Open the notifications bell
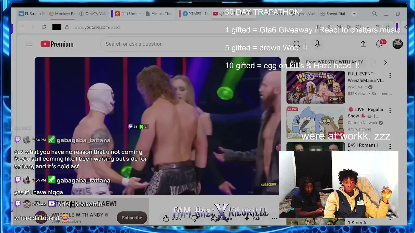The image size is (415, 233). [x=379, y=44]
